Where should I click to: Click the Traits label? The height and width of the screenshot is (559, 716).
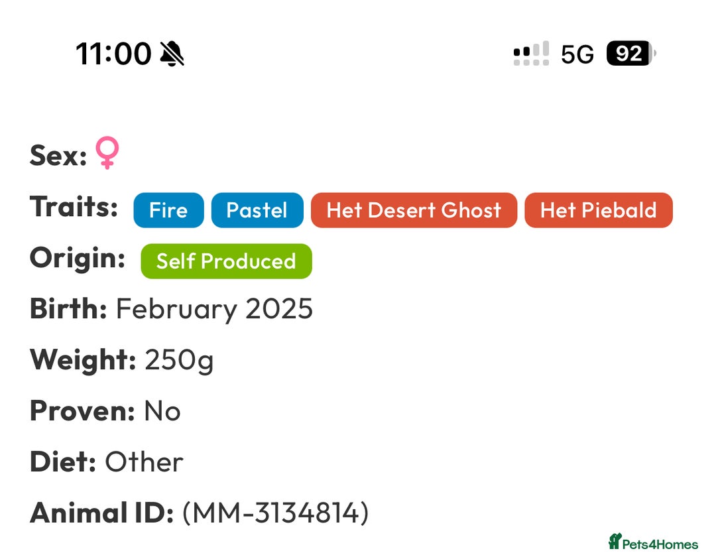tap(74, 206)
